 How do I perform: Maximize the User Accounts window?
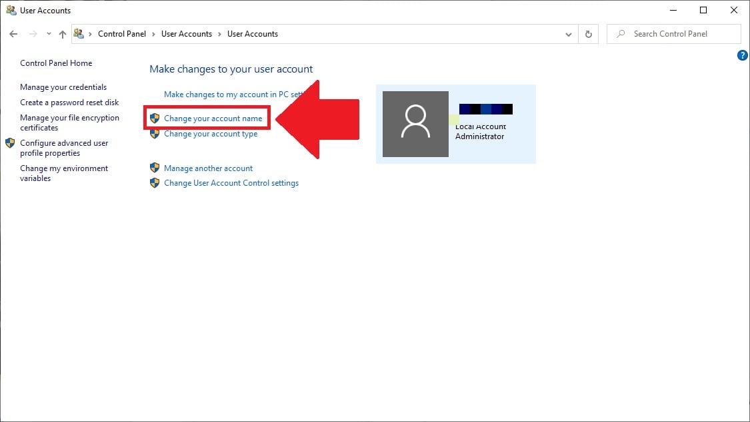click(703, 10)
